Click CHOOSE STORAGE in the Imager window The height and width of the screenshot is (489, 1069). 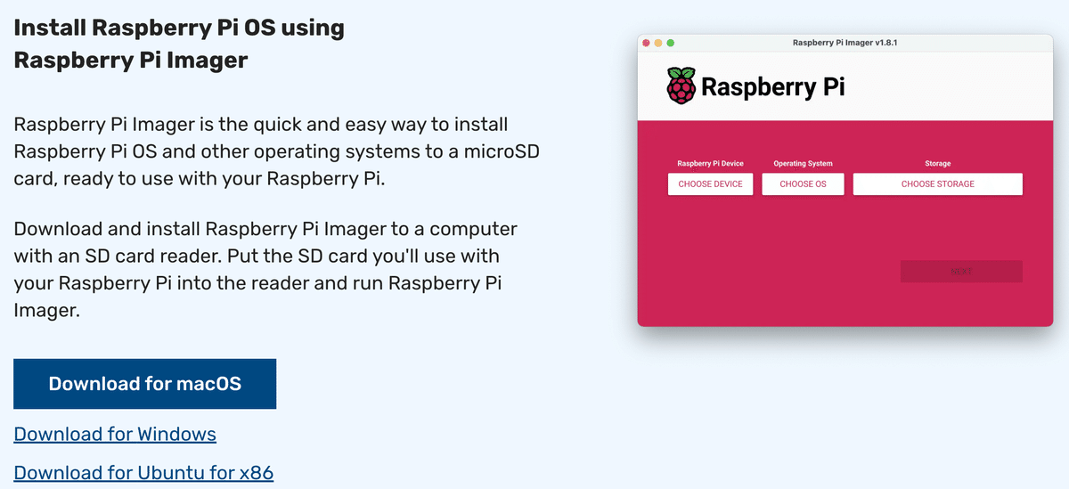pyautogui.click(x=937, y=184)
